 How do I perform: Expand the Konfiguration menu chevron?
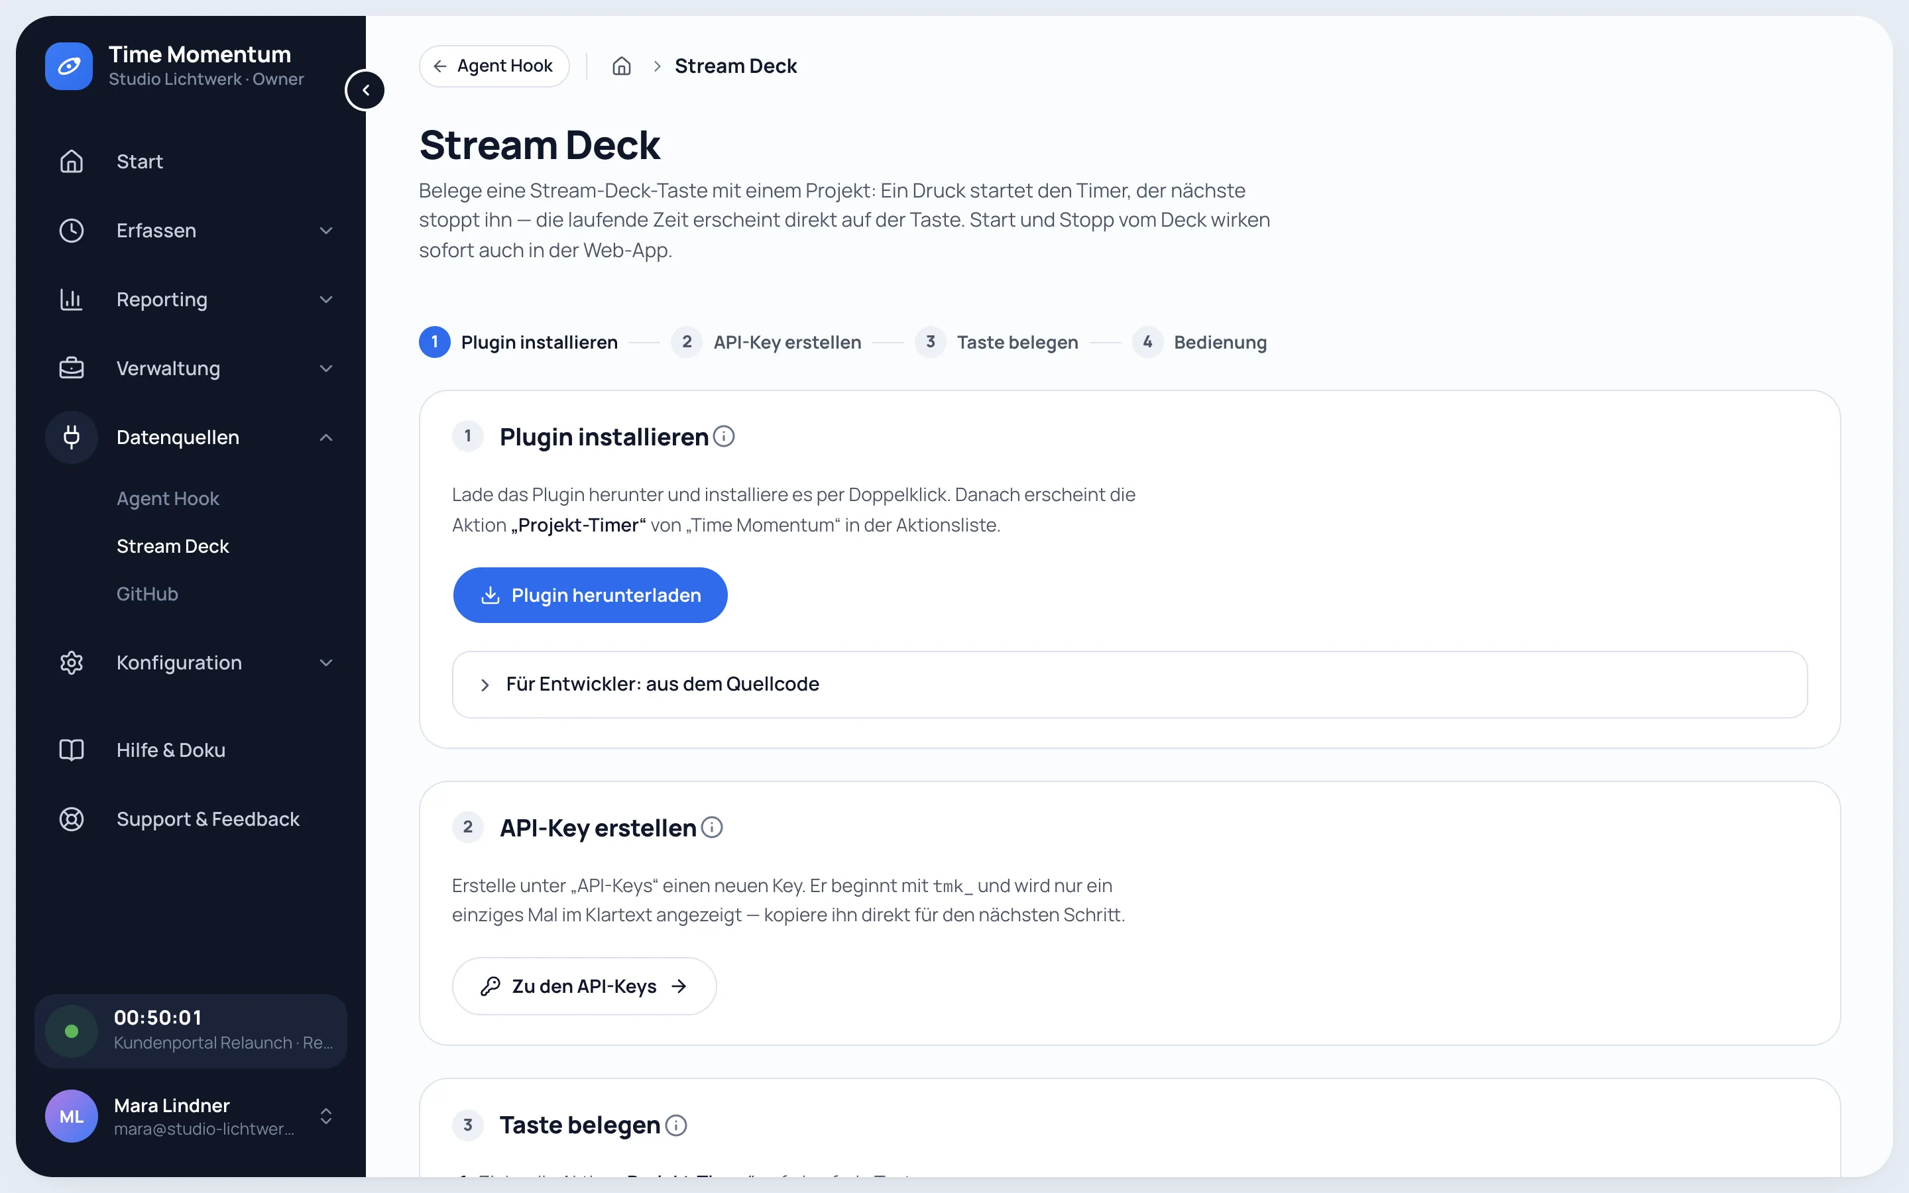click(x=326, y=663)
